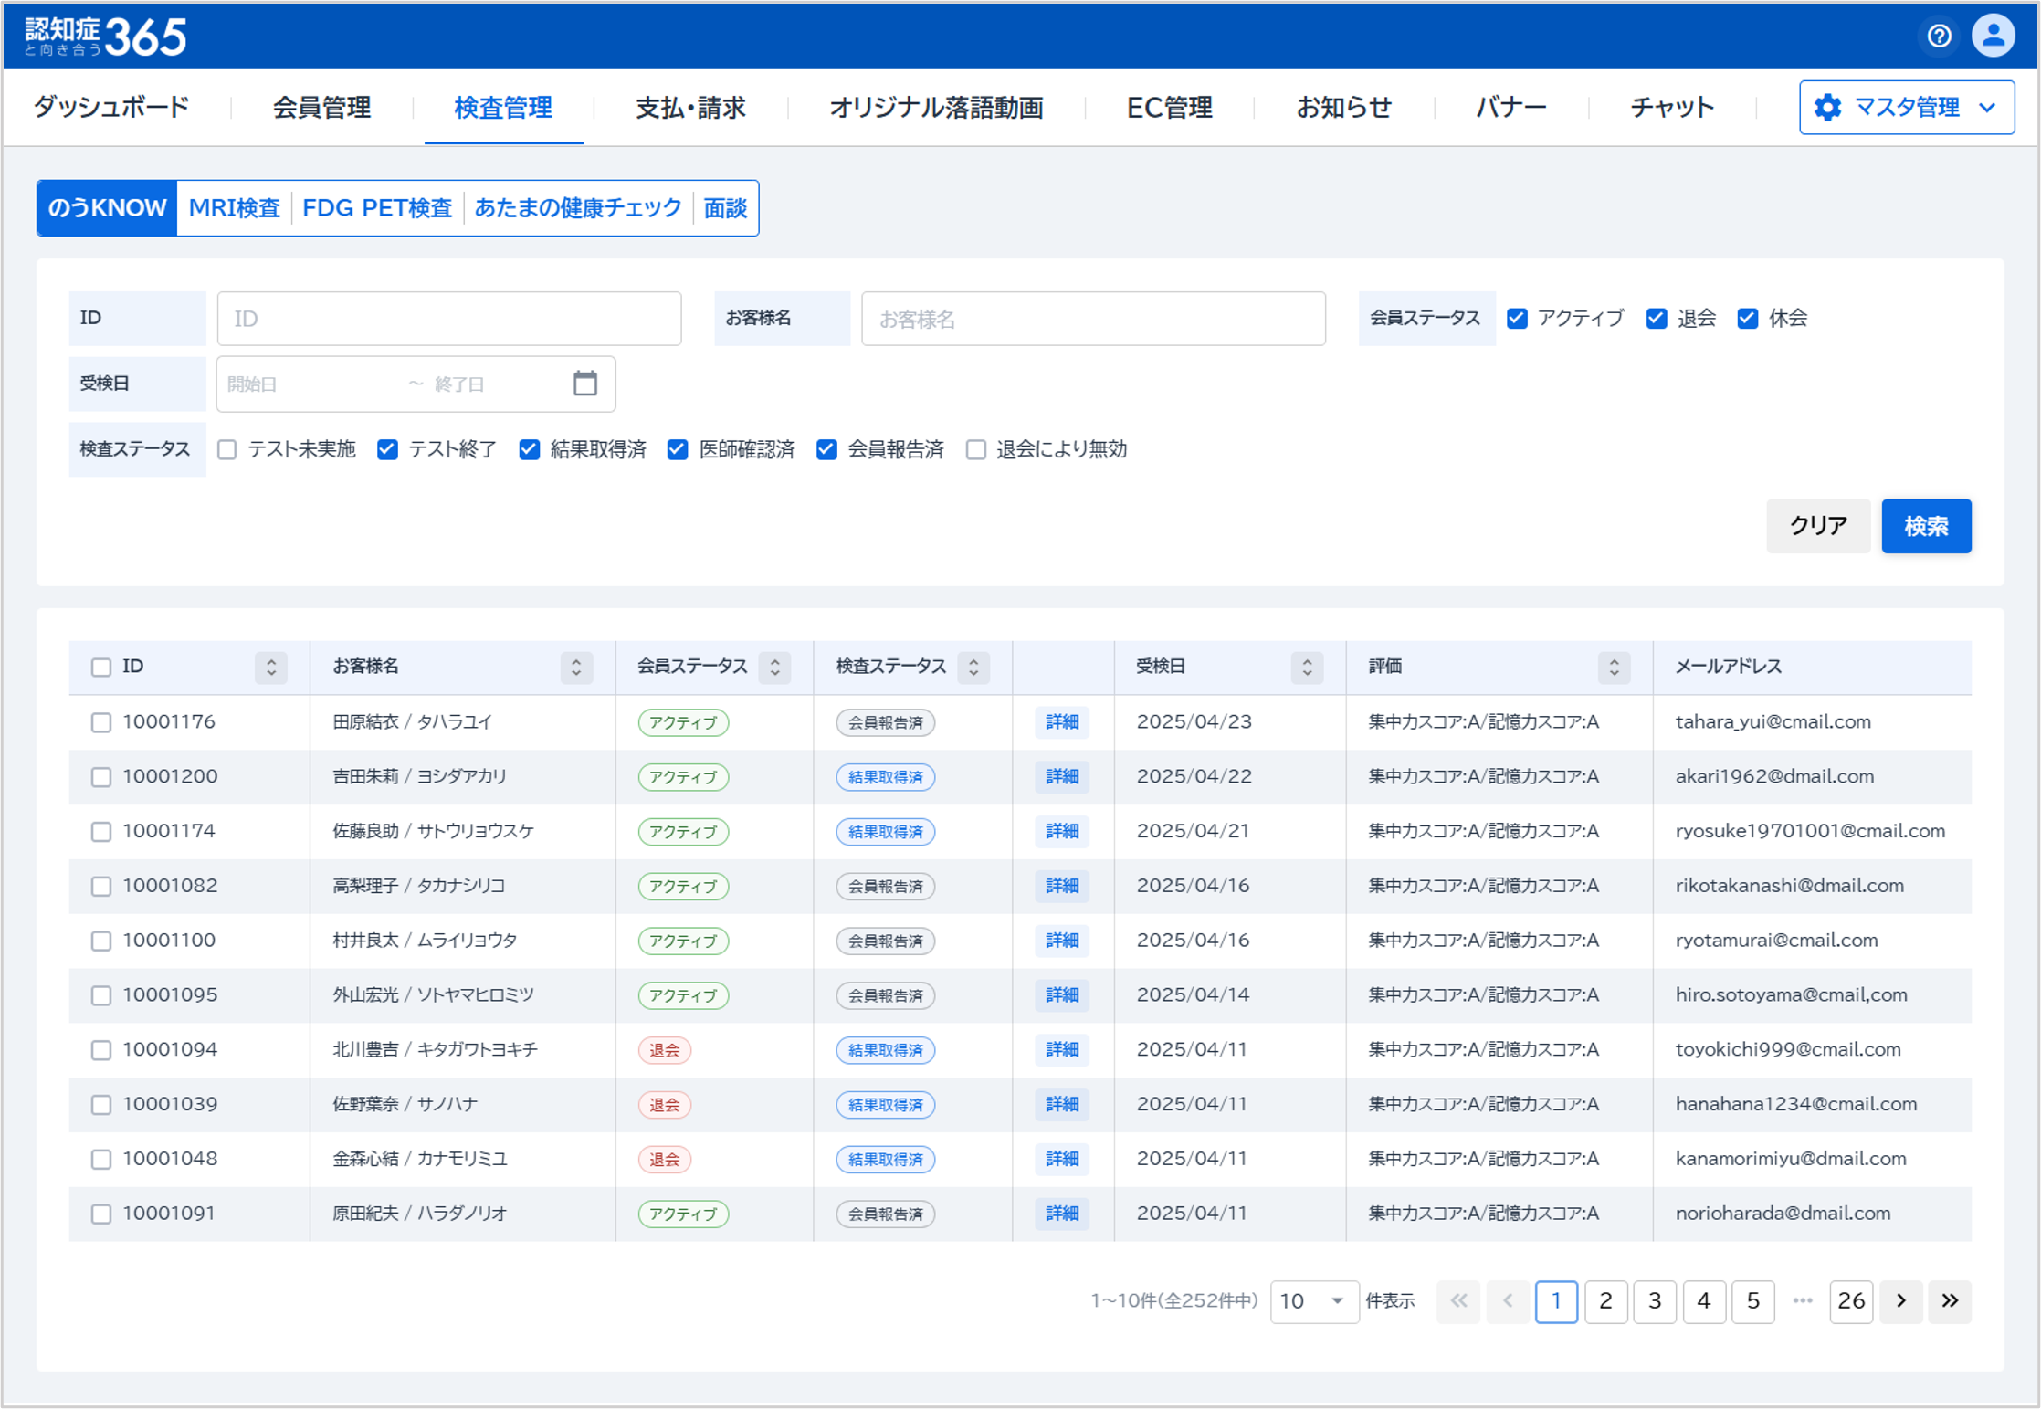Open the 10 件表示 page size dropdown

1312,1300
